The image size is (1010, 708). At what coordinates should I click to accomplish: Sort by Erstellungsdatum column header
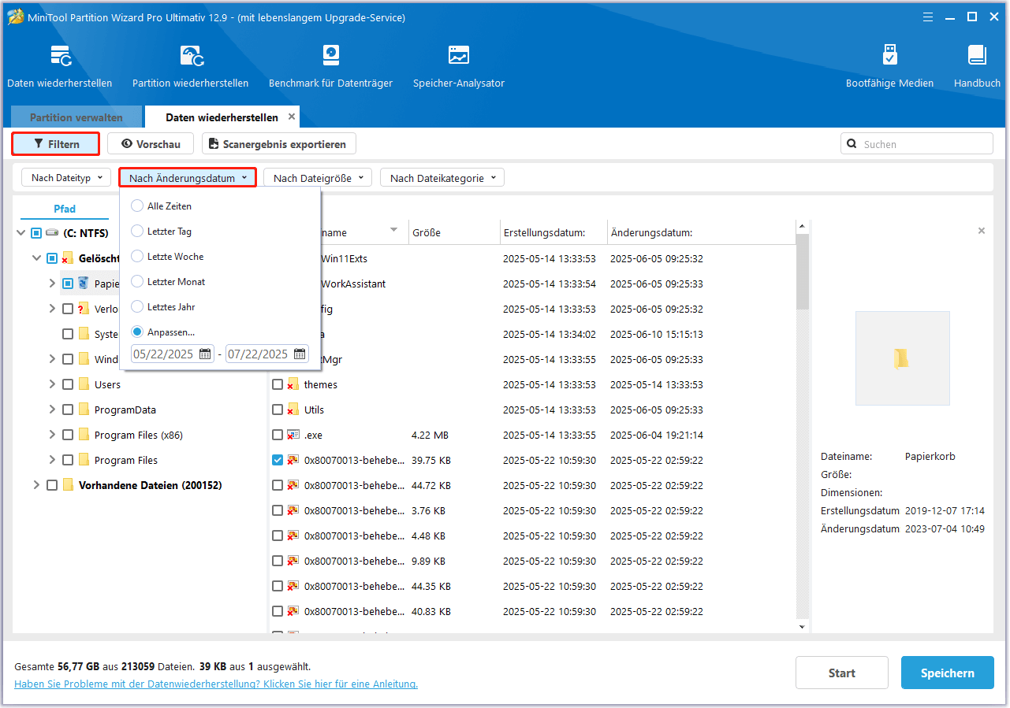(553, 233)
